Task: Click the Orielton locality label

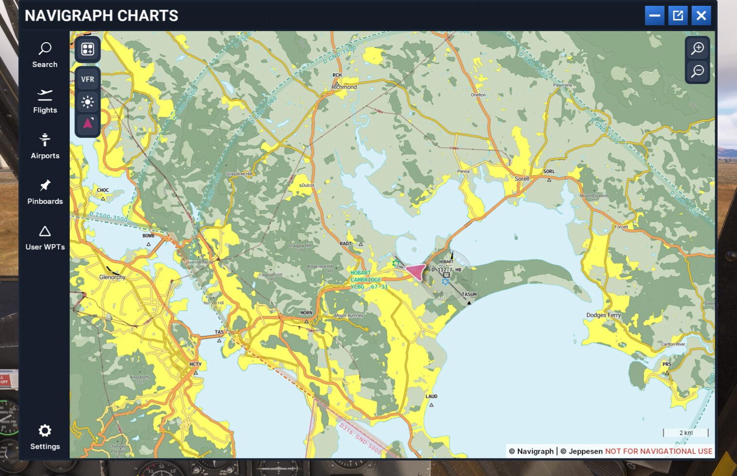Action: [x=478, y=95]
